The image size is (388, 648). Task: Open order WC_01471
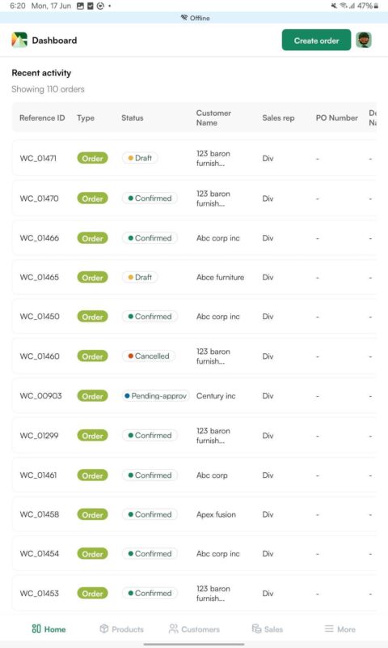click(194, 158)
